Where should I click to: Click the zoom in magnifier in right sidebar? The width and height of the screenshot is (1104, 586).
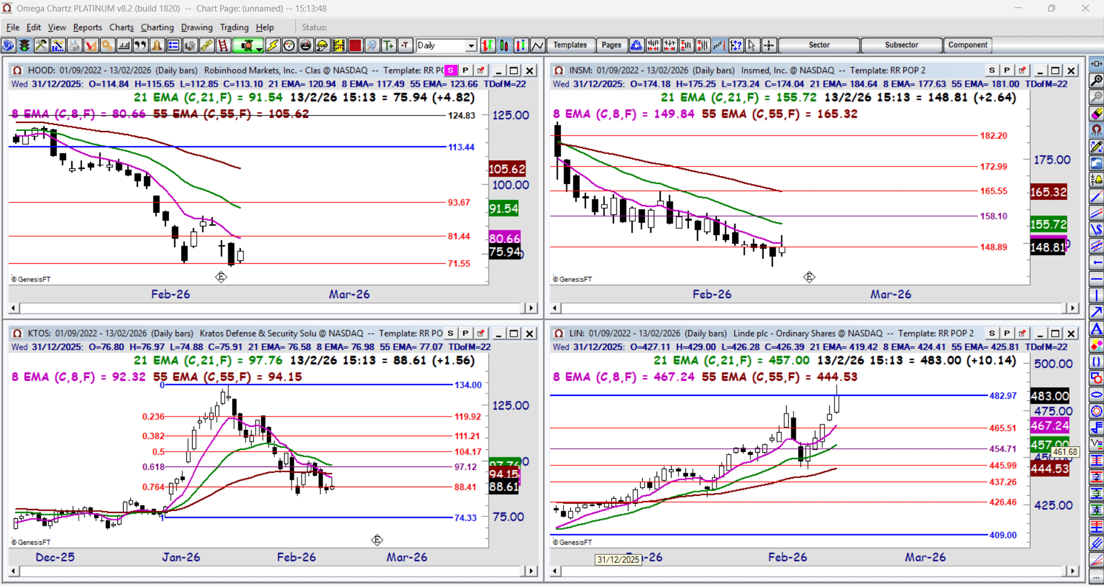tap(1097, 80)
